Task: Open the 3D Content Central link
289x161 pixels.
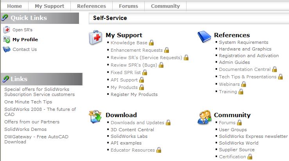Action: (132, 130)
